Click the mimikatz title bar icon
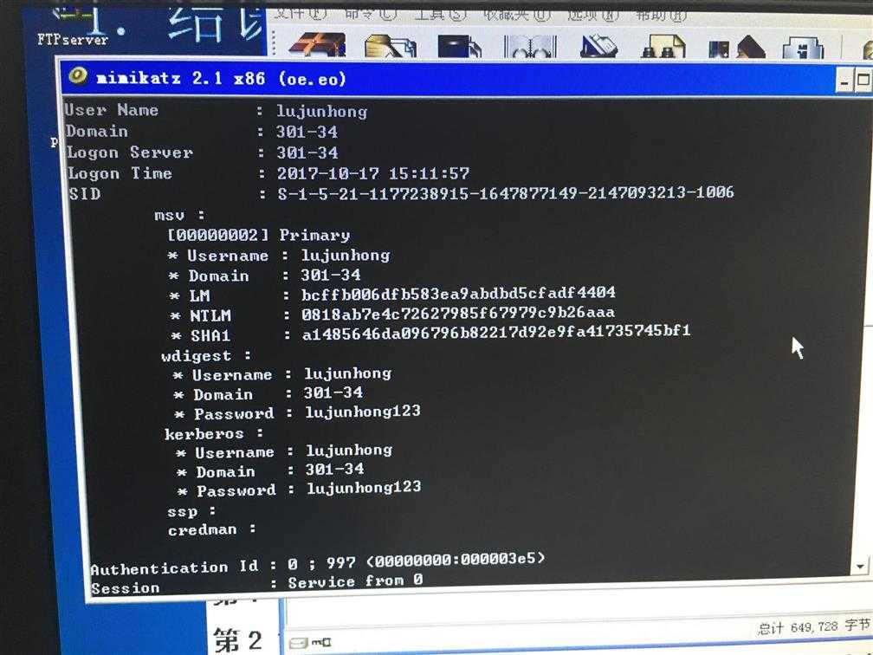873x655 pixels. pyautogui.click(x=77, y=75)
